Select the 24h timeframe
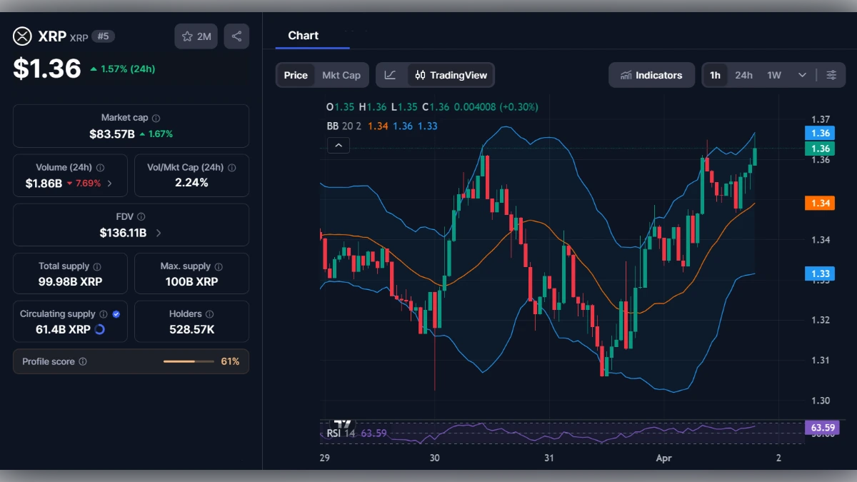Screen dimensions: 857x482 point(743,74)
